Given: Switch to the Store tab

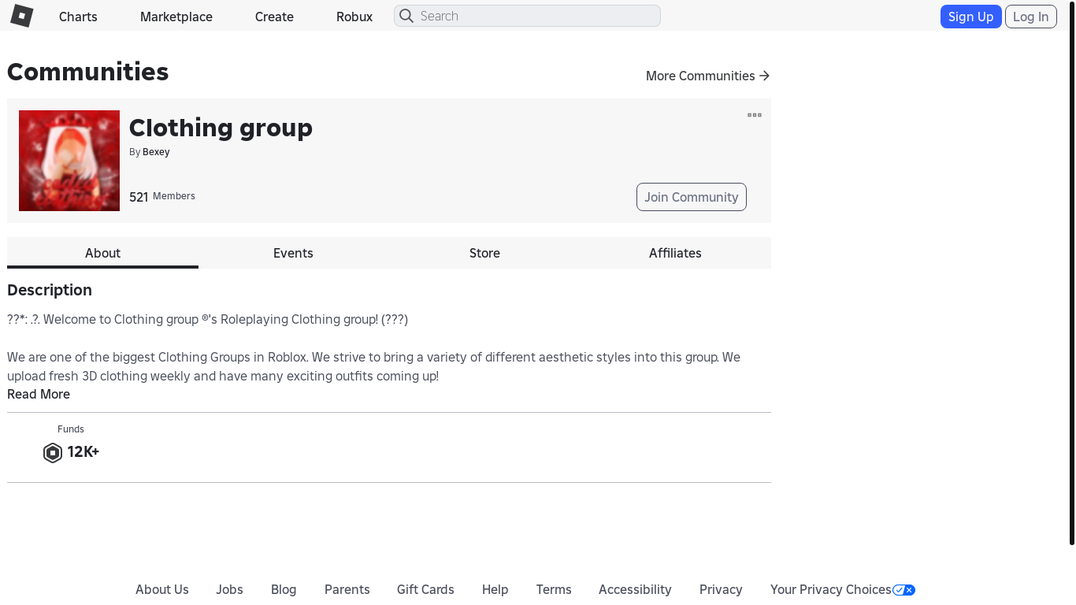Looking at the screenshot, I should click(484, 253).
